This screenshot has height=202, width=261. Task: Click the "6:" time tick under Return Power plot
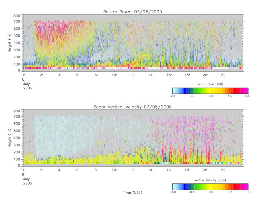pyautogui.click(x=78, y=75)
